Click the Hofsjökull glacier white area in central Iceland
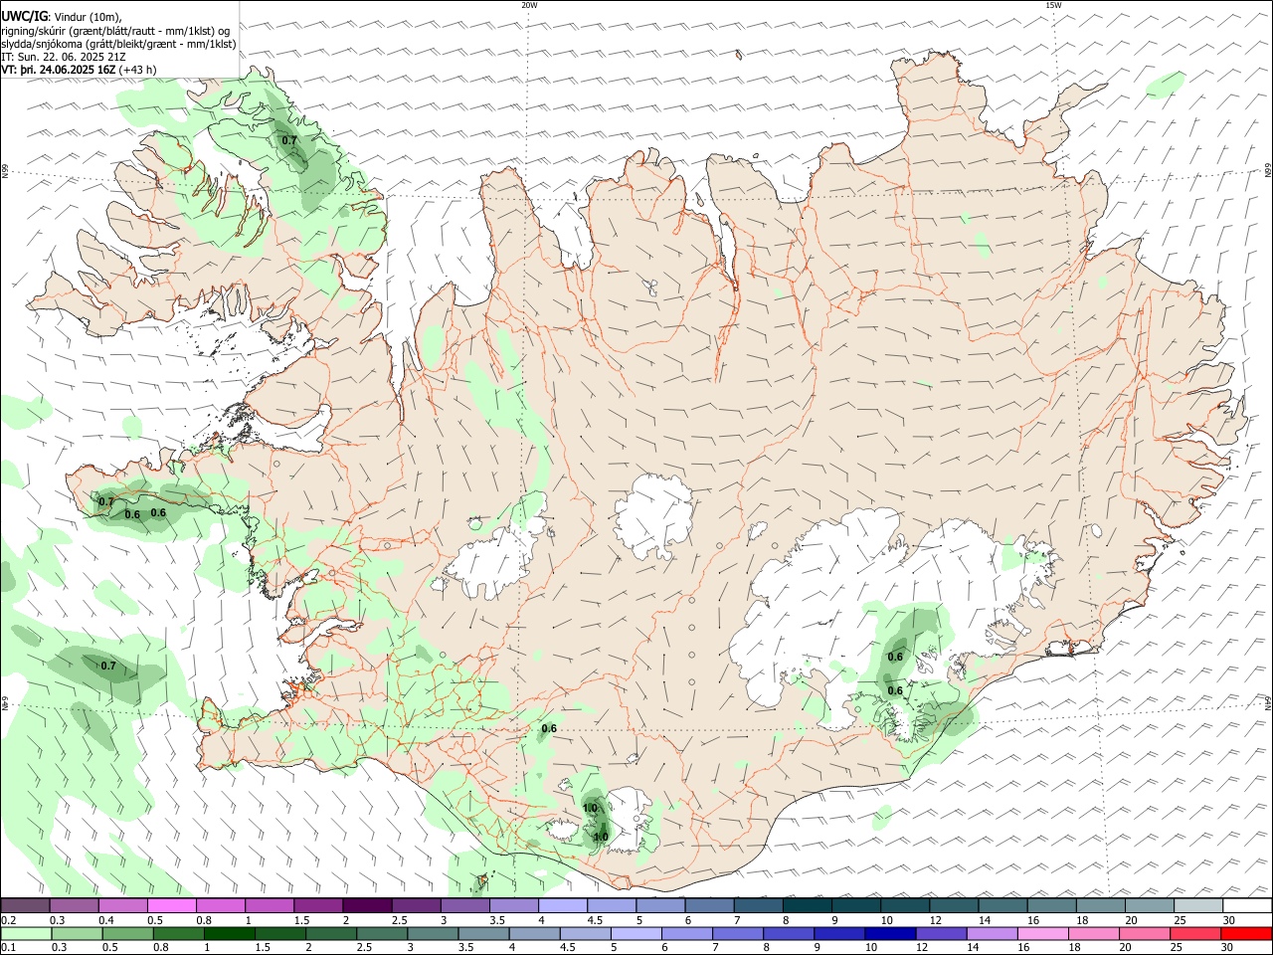The image size is (1273, 955). click(654, 518)
